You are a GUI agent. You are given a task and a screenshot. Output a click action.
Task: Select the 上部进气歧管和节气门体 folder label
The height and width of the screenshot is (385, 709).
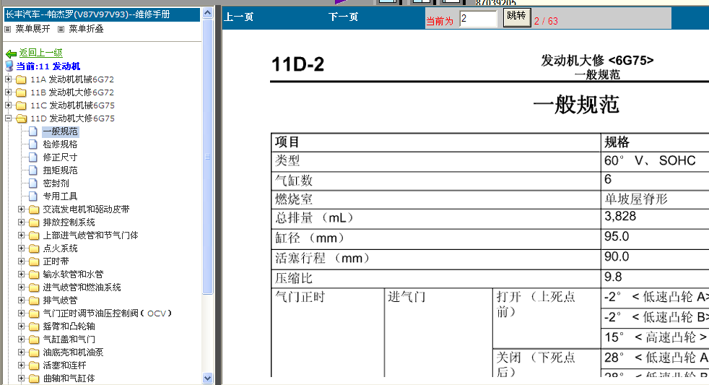pyautogui.click(x=90, y=235)
